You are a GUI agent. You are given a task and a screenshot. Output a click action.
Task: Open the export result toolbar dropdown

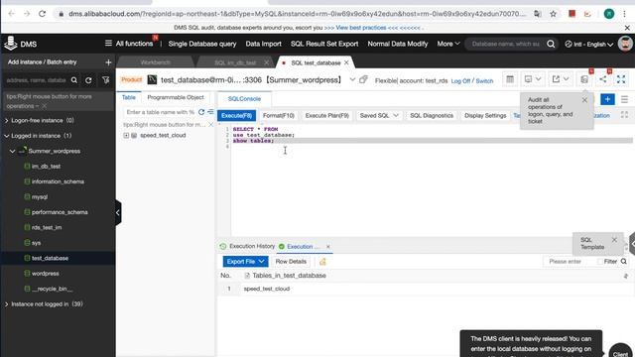coord(560,79)
